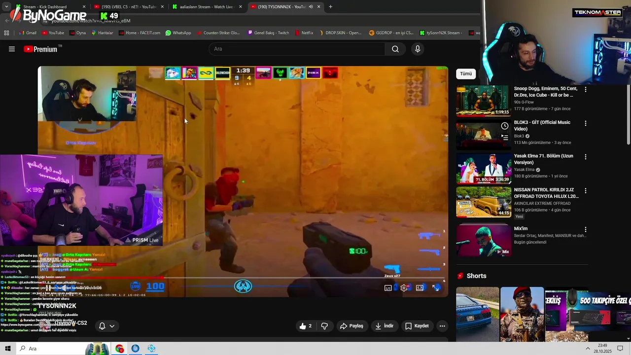Open the blue car Shorts thumbnail
This screenshot has width=631, height=355.
point(477,314)
